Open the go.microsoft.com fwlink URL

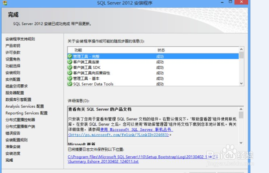[x=118, y=135]
